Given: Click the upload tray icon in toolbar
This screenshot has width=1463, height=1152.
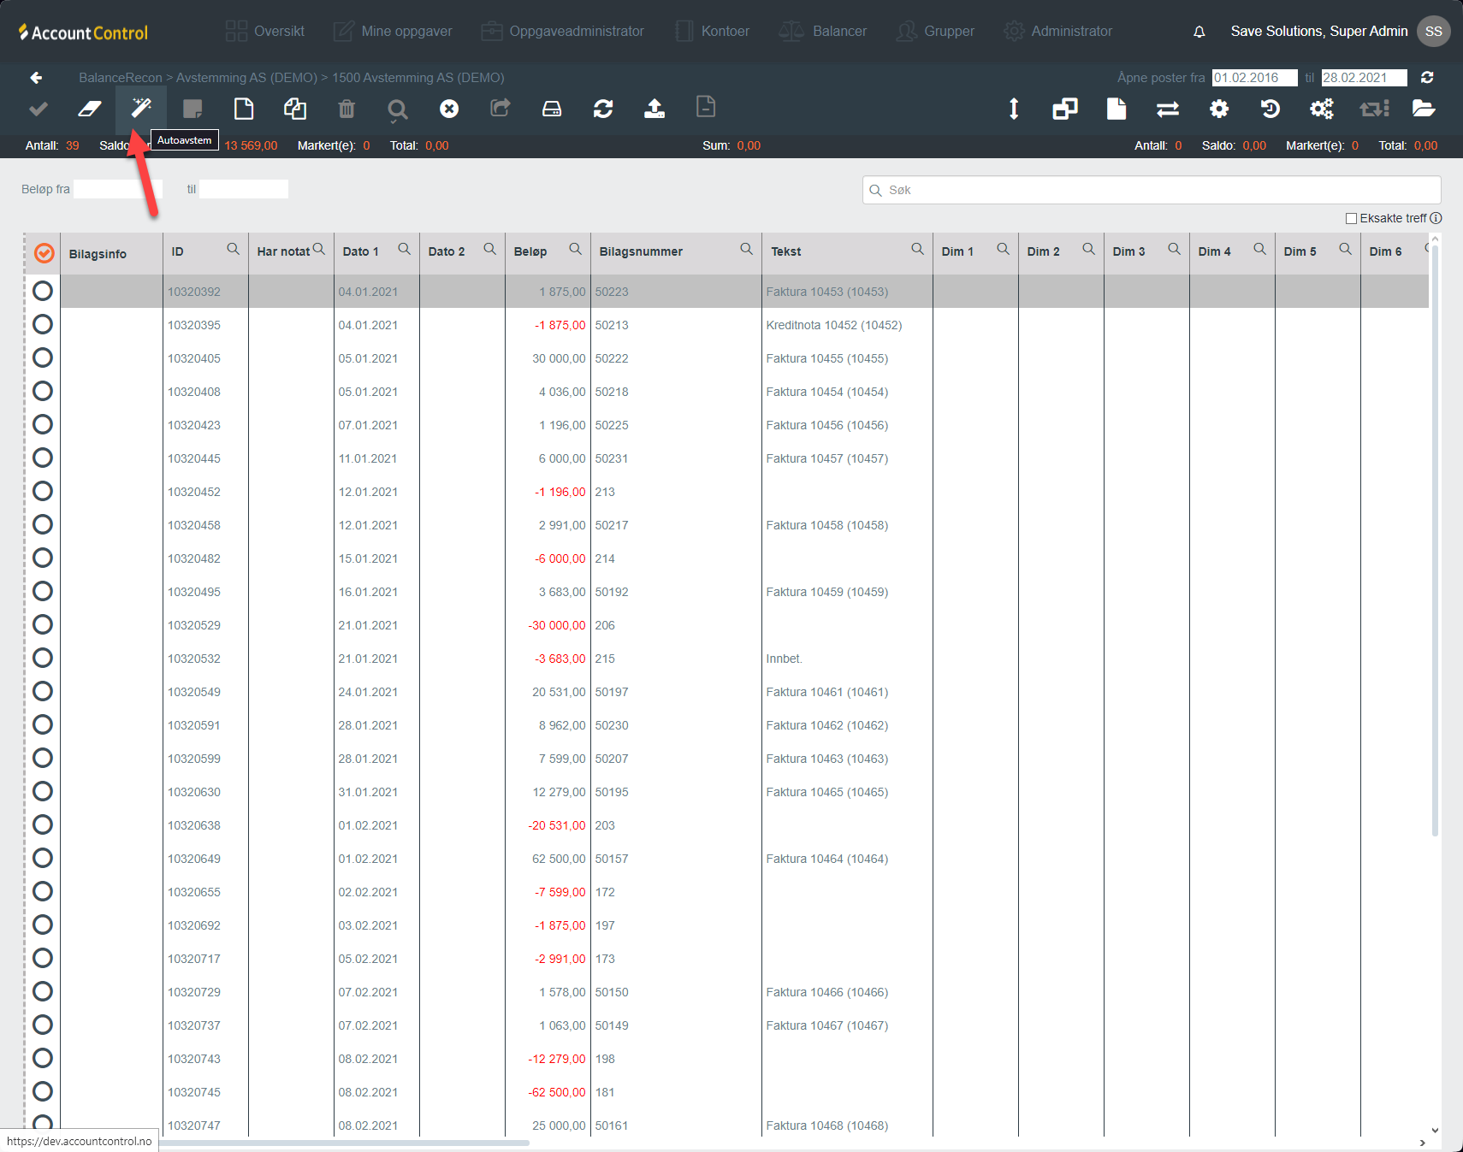Looking at the screenshot, I should [x=654, y=109].
